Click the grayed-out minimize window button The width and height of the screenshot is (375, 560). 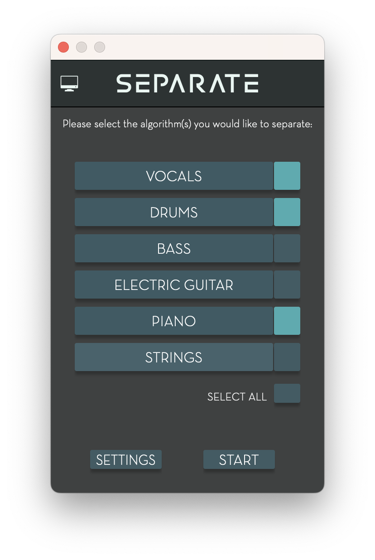pos(82,47)
